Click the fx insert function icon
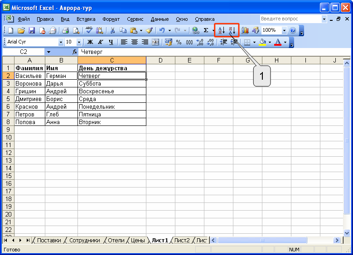Viewport: 353px width, 255px height. (x=74, y=52)
